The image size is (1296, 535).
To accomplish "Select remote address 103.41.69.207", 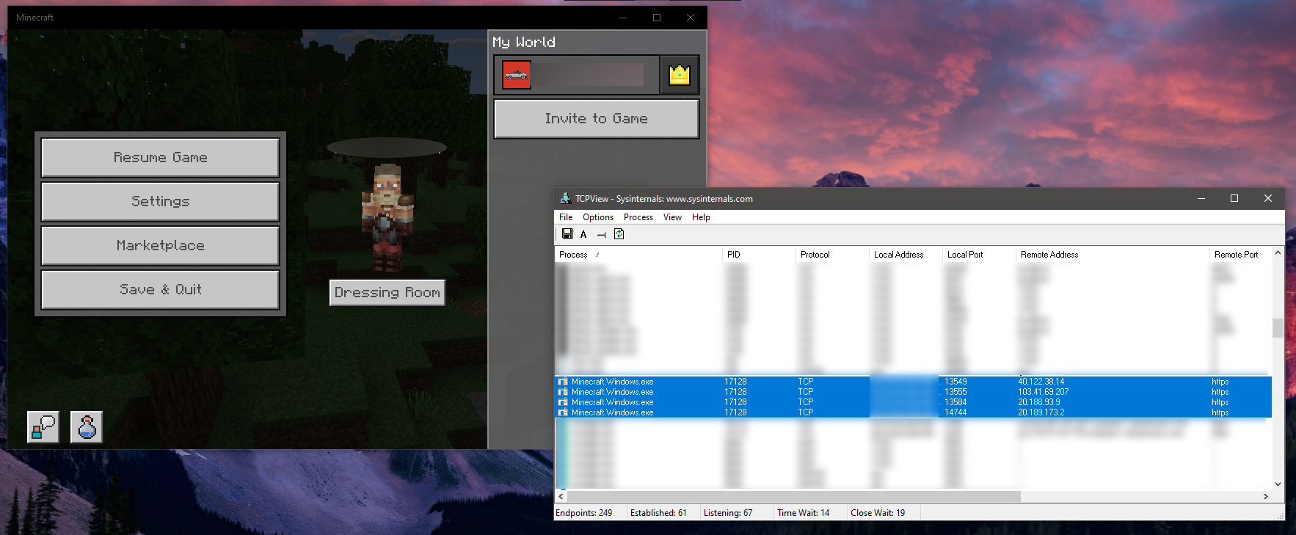I will pyautogui.click(x=1043, y=392).
